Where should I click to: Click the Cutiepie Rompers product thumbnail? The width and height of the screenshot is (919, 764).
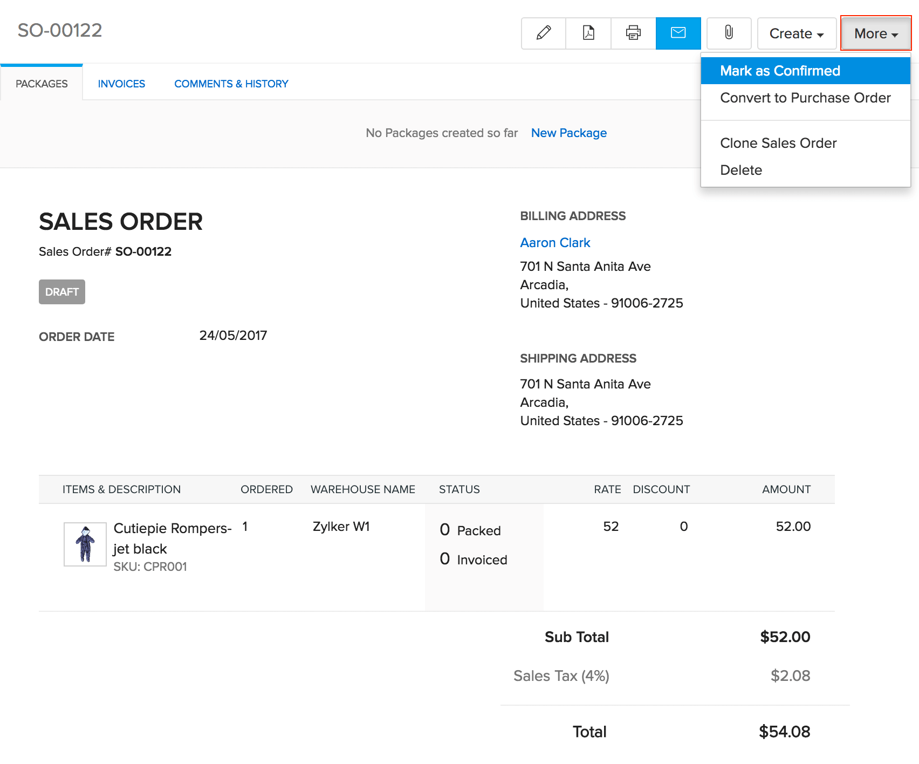pos(85,544)
